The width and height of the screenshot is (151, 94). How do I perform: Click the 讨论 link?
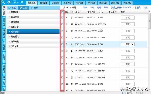(x=146, y=8)
